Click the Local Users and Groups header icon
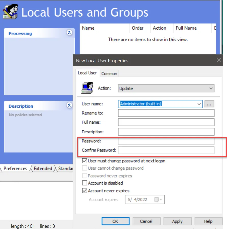This screenshot has height=229, width=227. 10,12
